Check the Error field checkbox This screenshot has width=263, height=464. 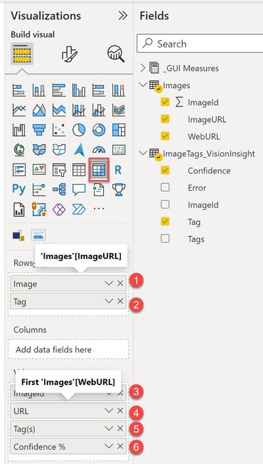[165, 187]
